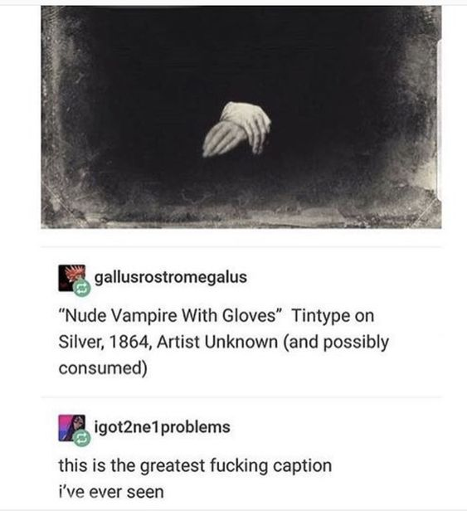Open gallusrostromegalus profile avatar
Screen dimensions: 467x511
pos(71,278)
